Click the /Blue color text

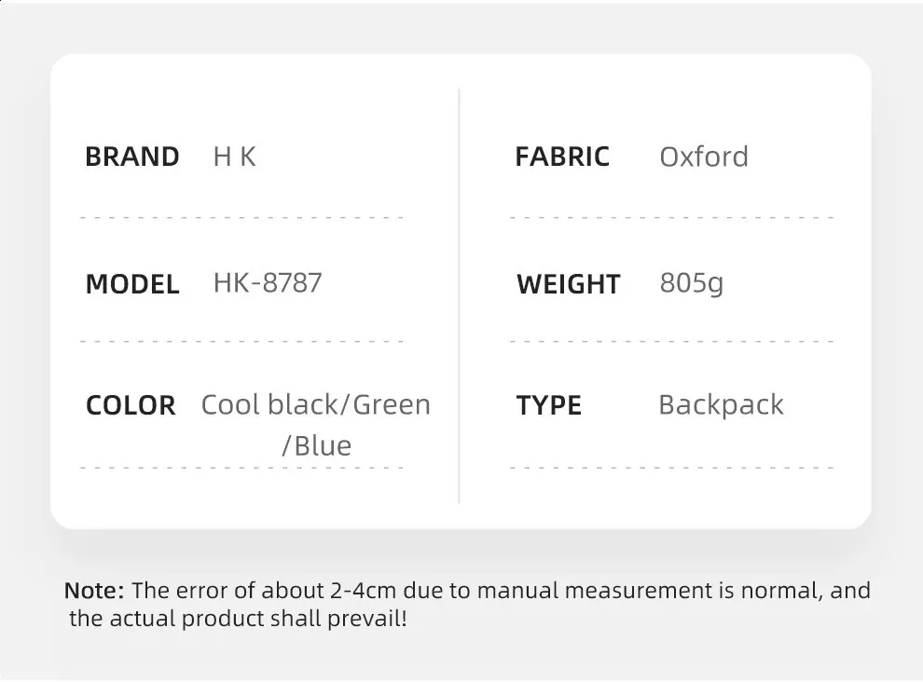click(x=316, y=445)
